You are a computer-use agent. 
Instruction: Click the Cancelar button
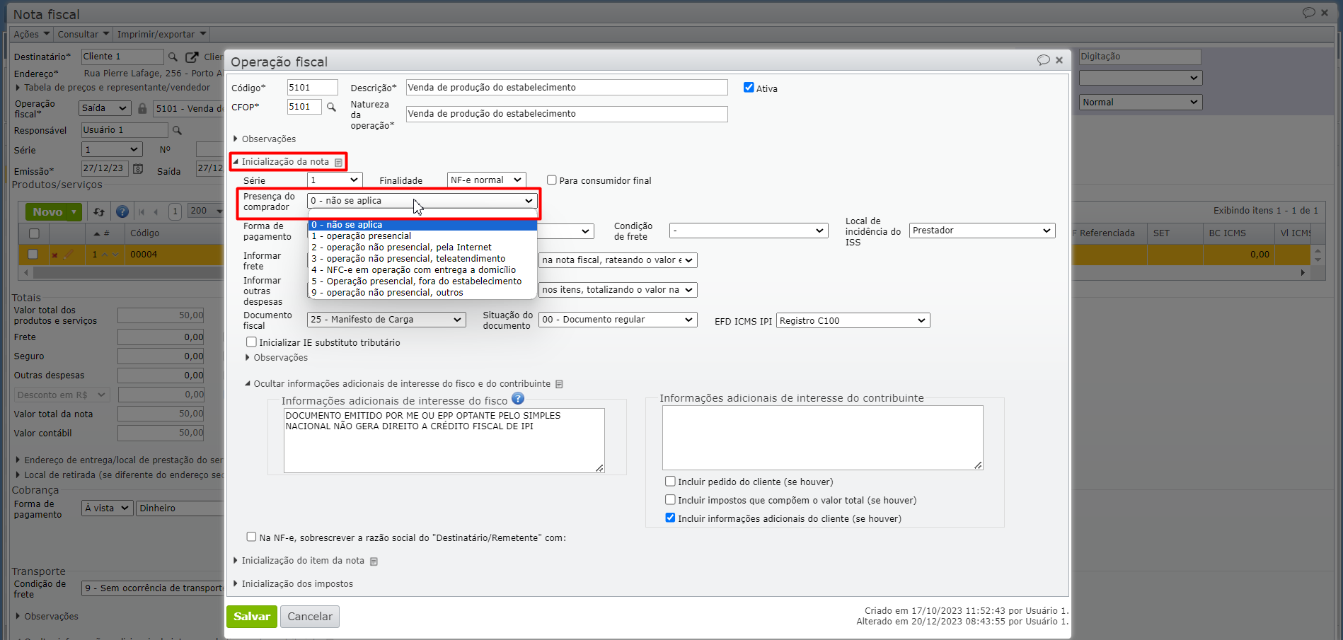(310, 617)
